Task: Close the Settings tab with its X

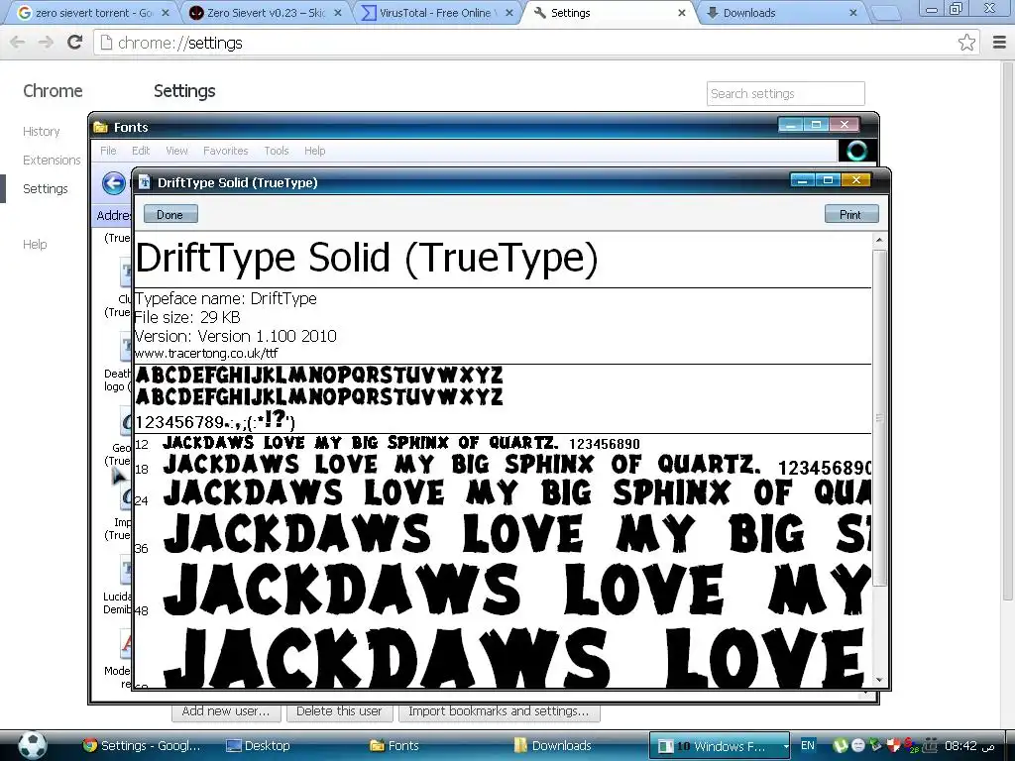Action: pyautogui.click(x=682, y=13)
